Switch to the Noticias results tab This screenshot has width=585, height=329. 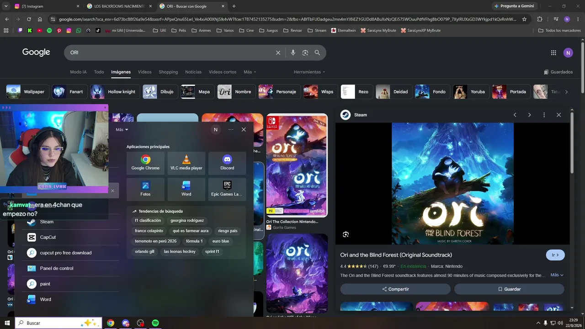coord(193,72)
